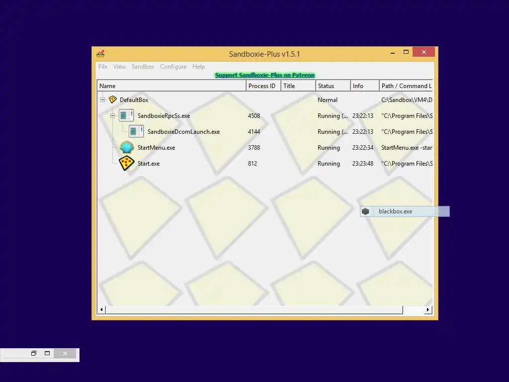Minimize the Sandboxie-Plus window
Screen dimensions: 509x382
tap(393, 52)
